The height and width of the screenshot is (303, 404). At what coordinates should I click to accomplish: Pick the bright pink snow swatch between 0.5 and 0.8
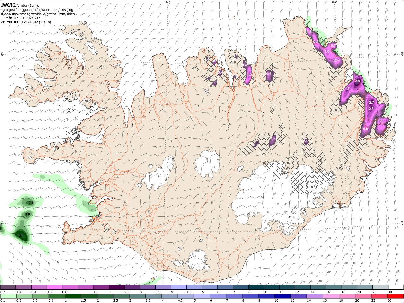pyautogui.click(x=54, y=288)
